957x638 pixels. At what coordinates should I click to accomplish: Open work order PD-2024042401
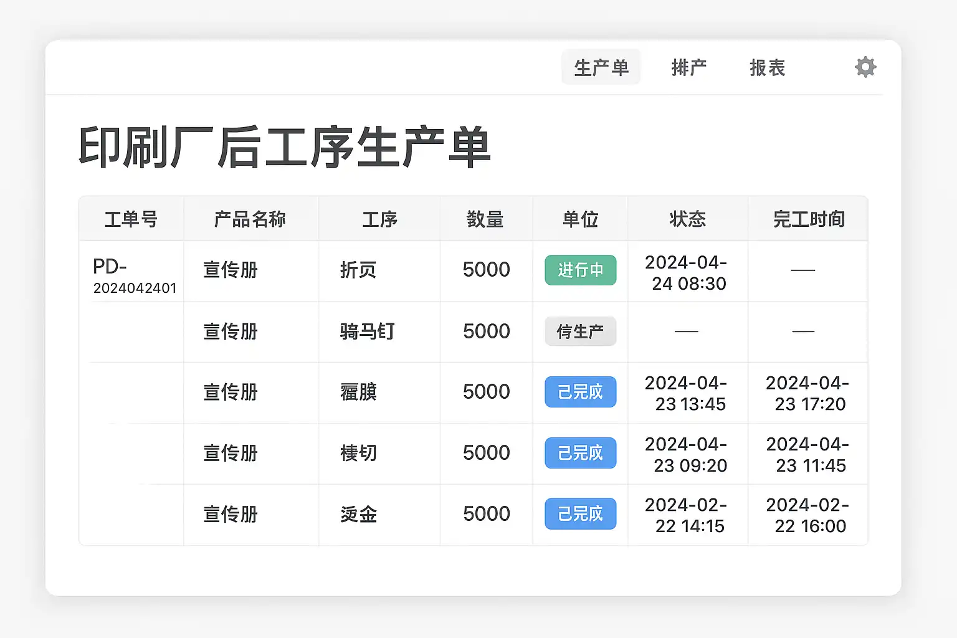pyautogui.click(x=133, y=276)
